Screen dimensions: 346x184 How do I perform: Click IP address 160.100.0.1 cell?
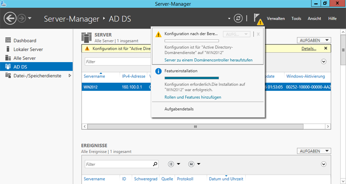pyautogui.click(x=132, y=87)
